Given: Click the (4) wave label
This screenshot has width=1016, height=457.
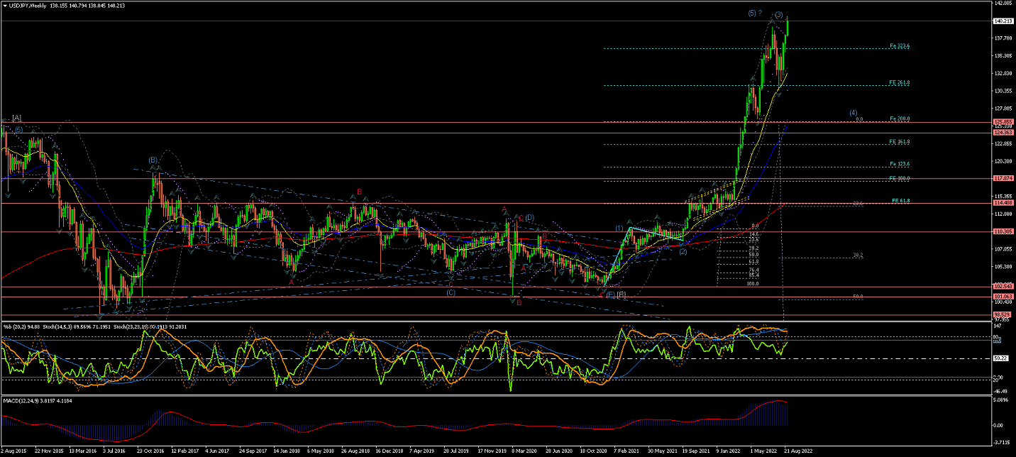Looking at the screenshot, I should pos(854,113).
